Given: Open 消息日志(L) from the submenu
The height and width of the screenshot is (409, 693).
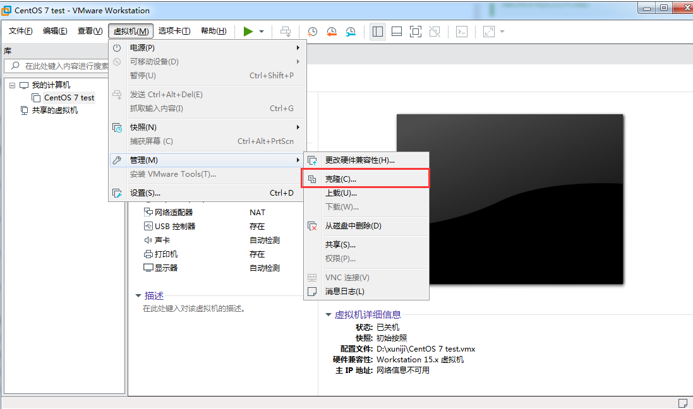Looking at the screenshot, I should click(x=366, y=292).
